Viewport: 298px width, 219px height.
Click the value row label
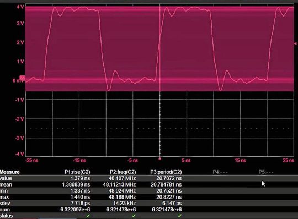point(6,178)
